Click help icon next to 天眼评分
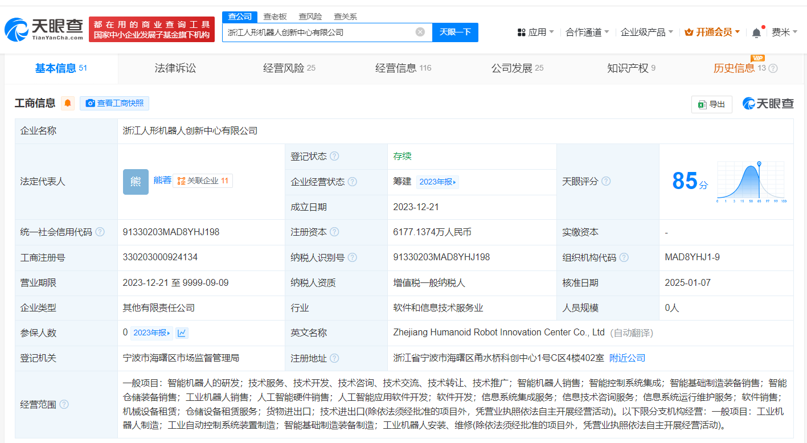The height and width of the screenshot is (443, 807). point(606,182)
